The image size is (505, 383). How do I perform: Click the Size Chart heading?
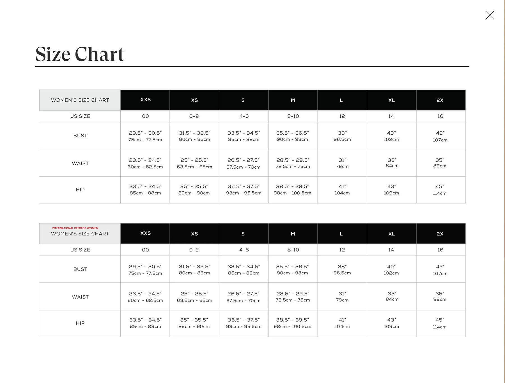click(x=80, y=54)
